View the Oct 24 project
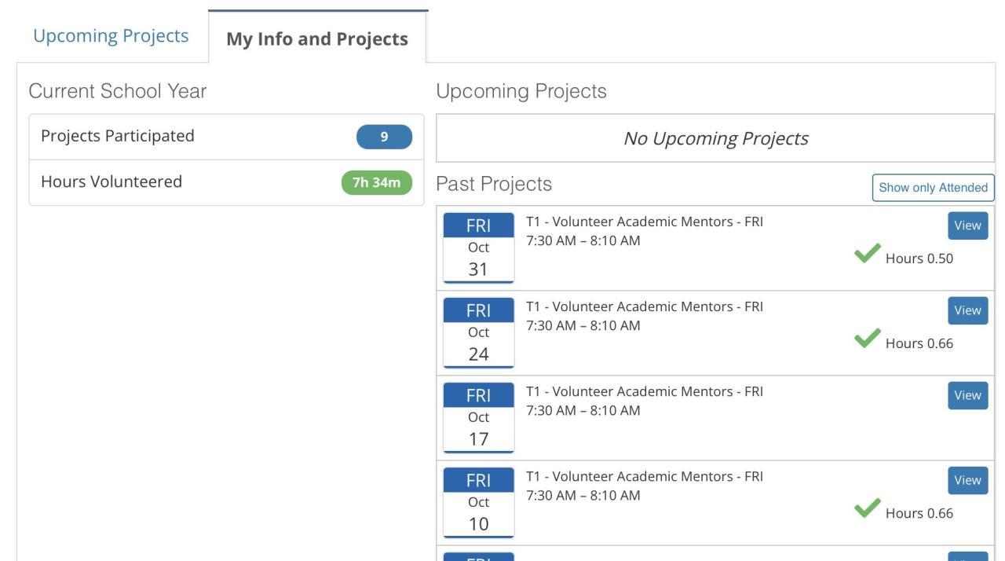Viewport: 1005px width, 561px height. point(967,310)
